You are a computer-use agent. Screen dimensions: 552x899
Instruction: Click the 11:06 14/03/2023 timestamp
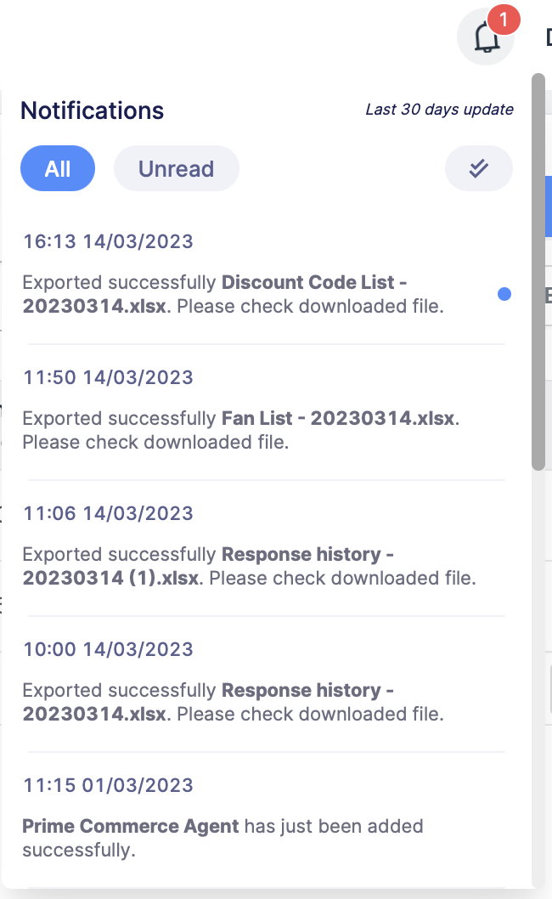click(108, 513)
